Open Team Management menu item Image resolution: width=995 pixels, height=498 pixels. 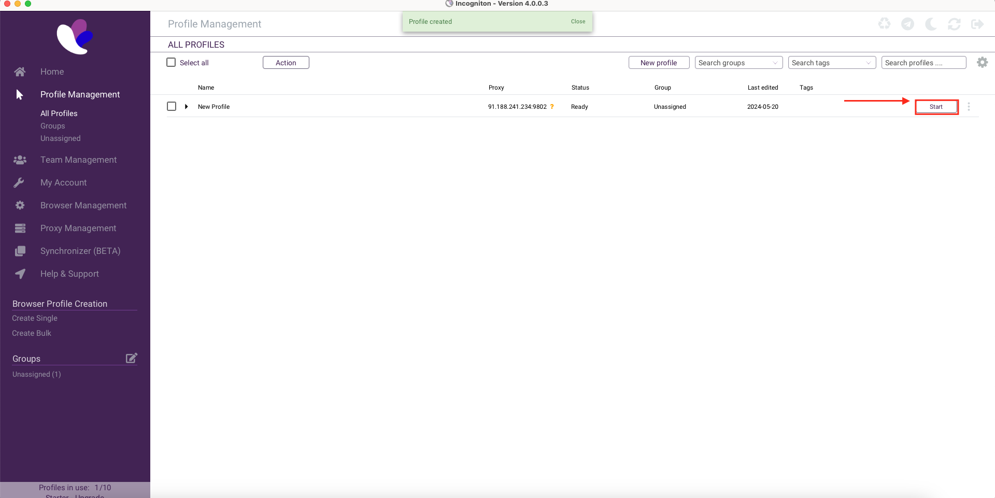coord(79,160)
